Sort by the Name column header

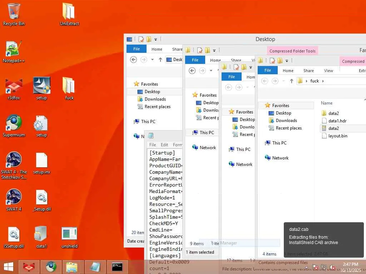coord(327,103)
